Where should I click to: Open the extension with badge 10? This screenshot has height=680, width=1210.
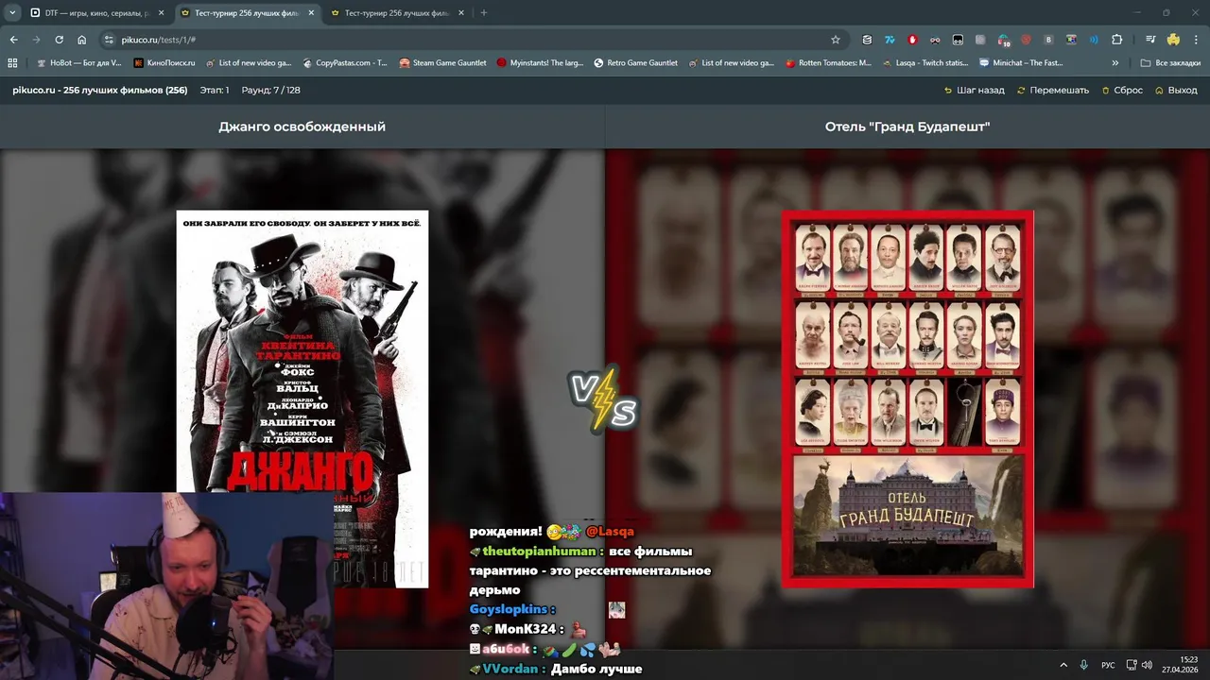[x=1003, y=41]
